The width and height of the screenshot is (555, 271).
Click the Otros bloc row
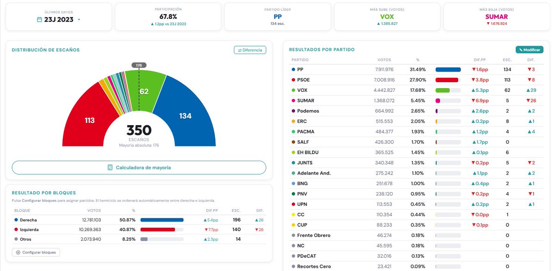click(x=139, y=239)
